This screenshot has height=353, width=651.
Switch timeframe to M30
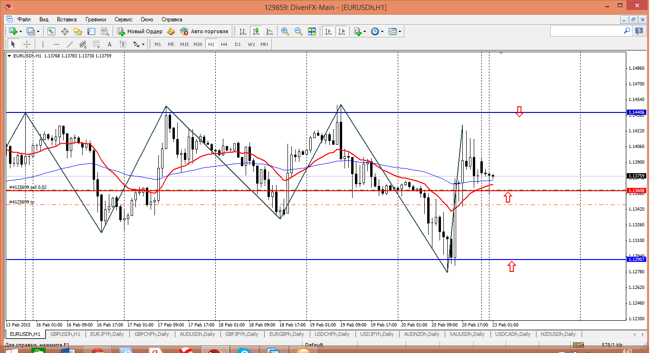pyautogui.click(x=198, y=44)
